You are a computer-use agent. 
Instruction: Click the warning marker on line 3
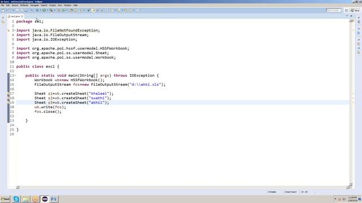[8, 30]
